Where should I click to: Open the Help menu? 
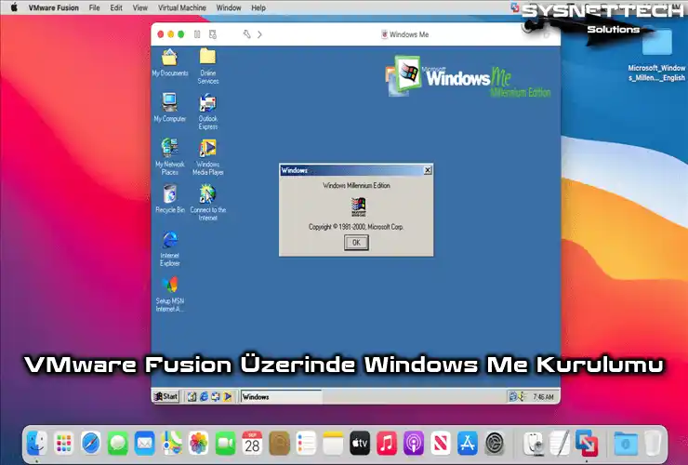click(258, 7)
